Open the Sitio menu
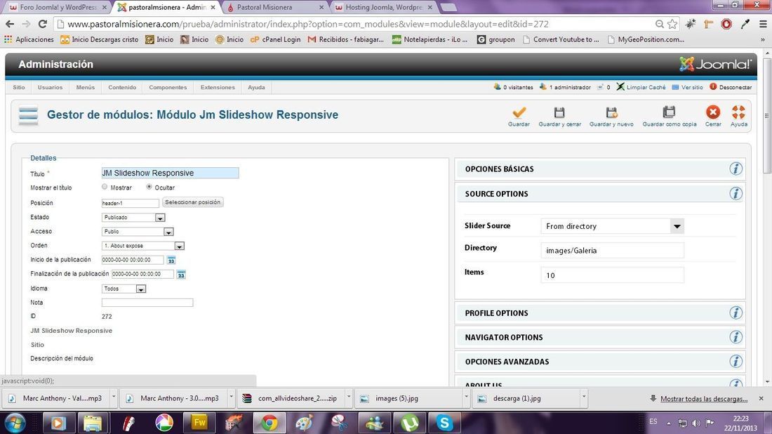 coord(19,87)
